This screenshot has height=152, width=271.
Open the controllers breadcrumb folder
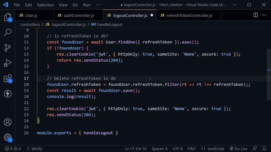pos(30,24)
